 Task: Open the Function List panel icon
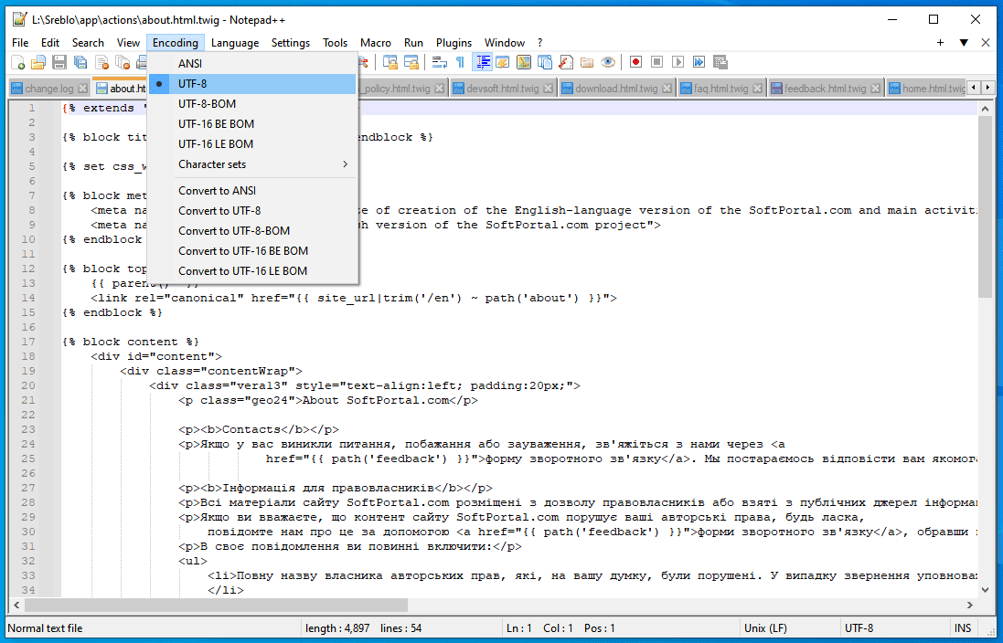click(565, 62)
